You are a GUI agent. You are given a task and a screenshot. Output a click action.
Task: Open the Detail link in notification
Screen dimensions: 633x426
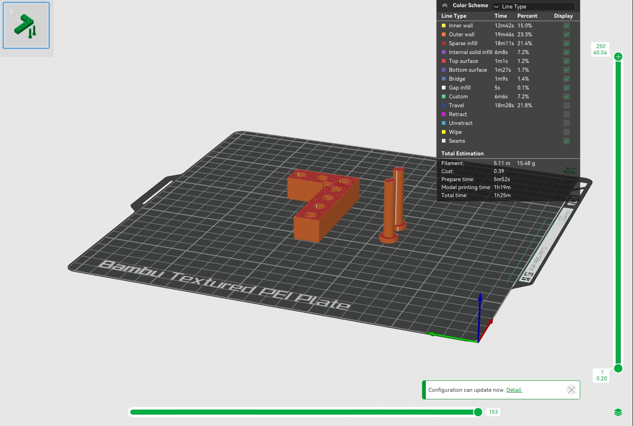(x=514, y=390)
